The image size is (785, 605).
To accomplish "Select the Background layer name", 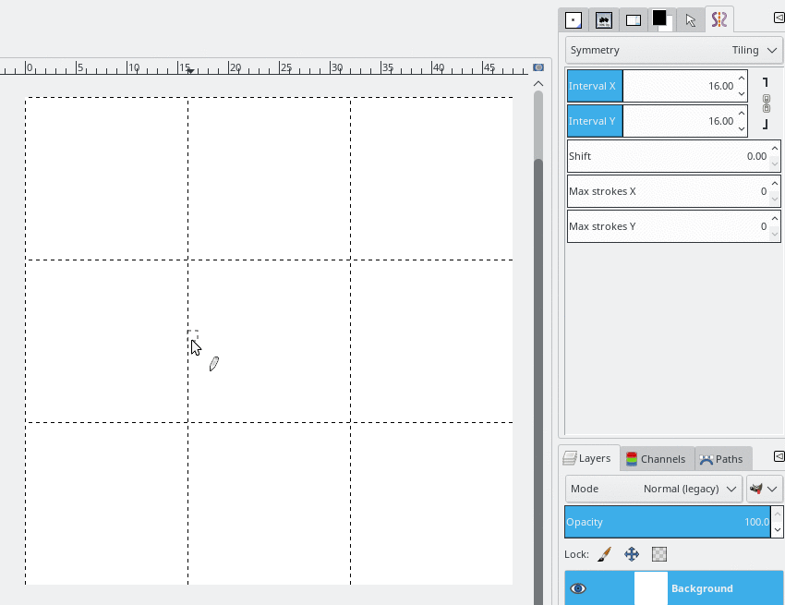I will pos(702,588).
